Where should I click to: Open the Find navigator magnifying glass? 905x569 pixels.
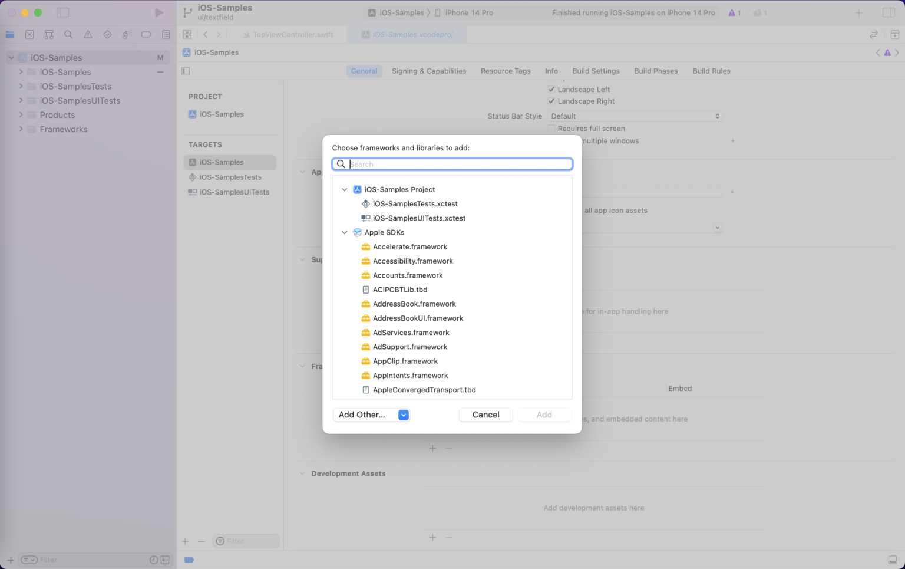68,34
